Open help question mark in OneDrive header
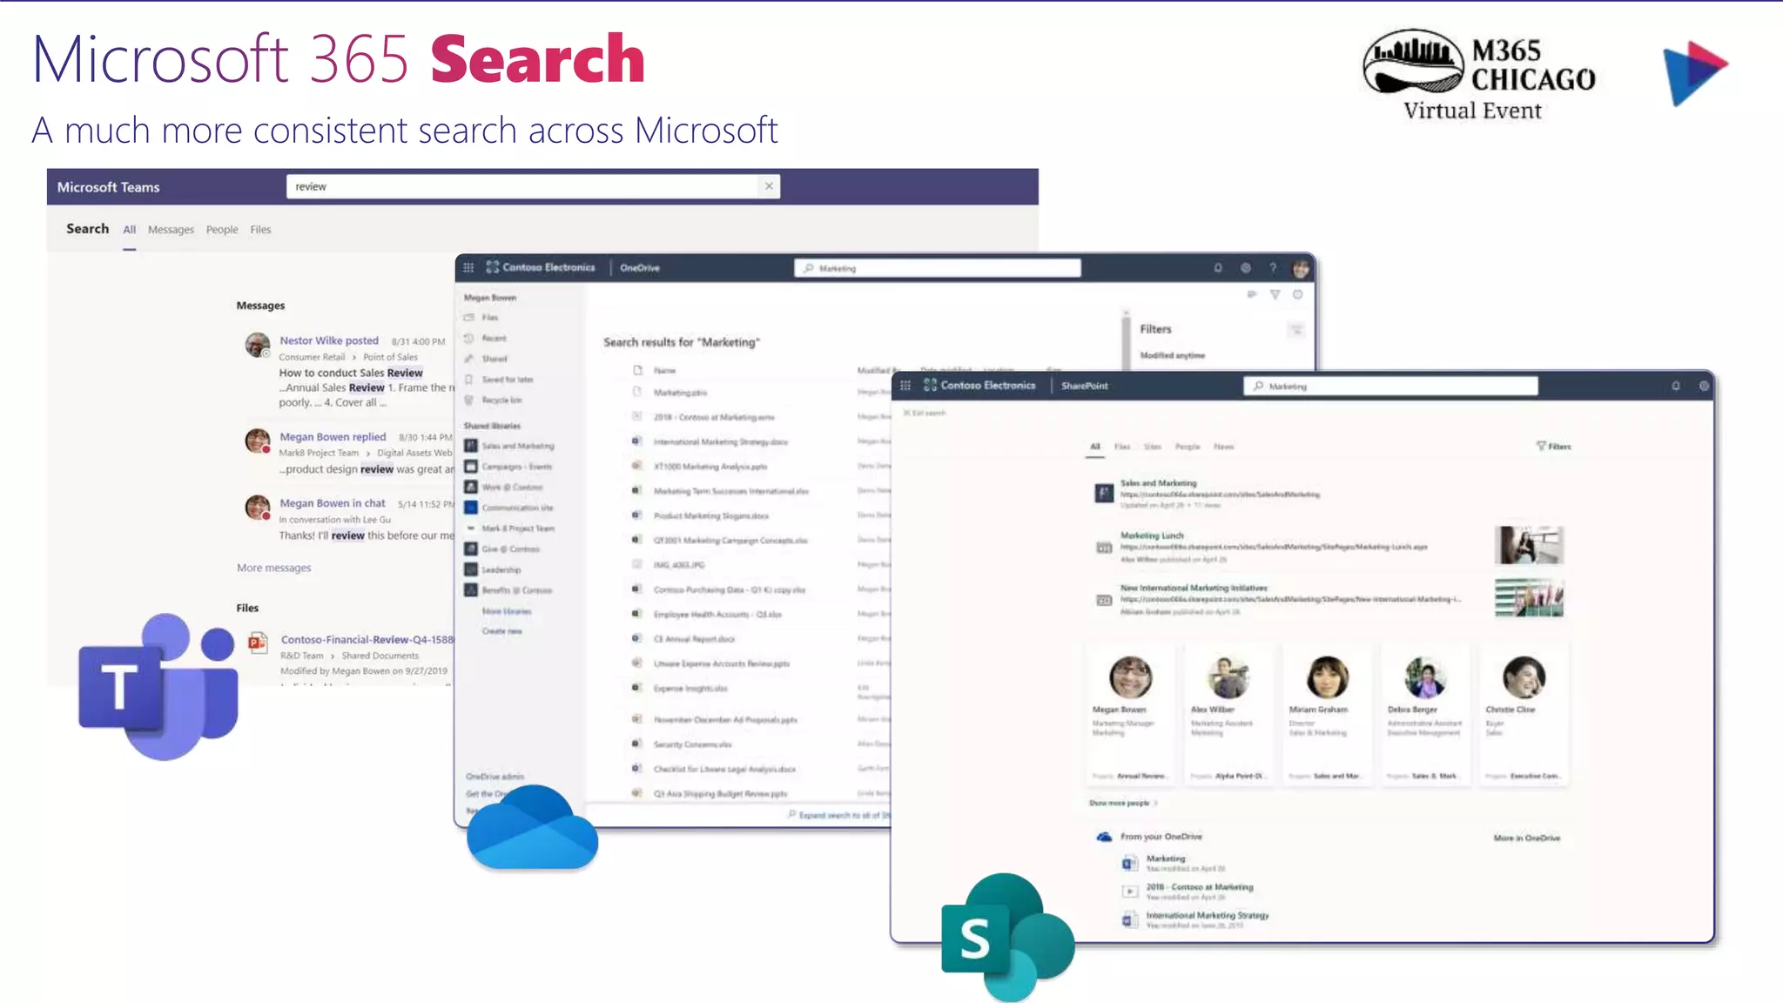Screen dimensions: 1783x1003 pyautogui.click(x=1272, y=268)
